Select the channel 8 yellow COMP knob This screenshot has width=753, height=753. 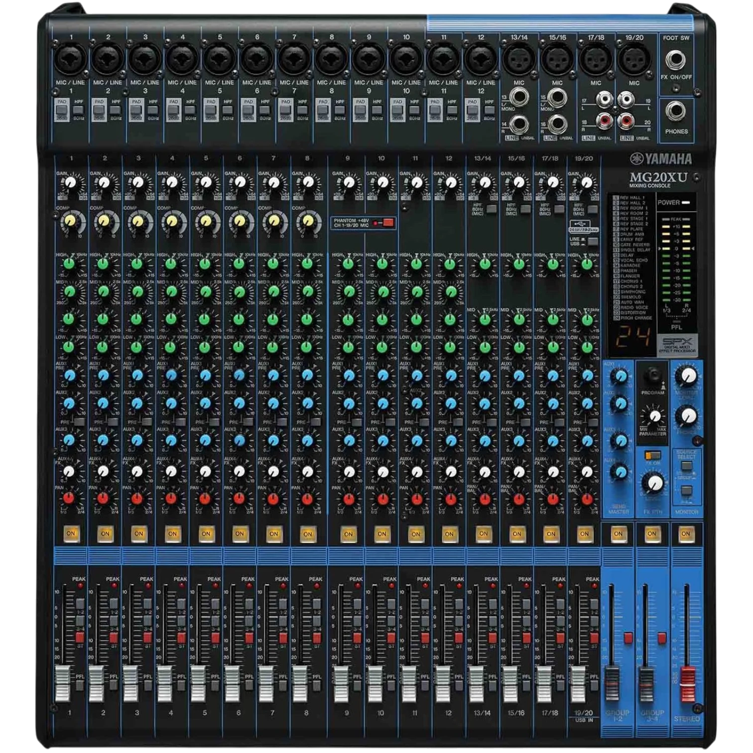tap(308, 222)
